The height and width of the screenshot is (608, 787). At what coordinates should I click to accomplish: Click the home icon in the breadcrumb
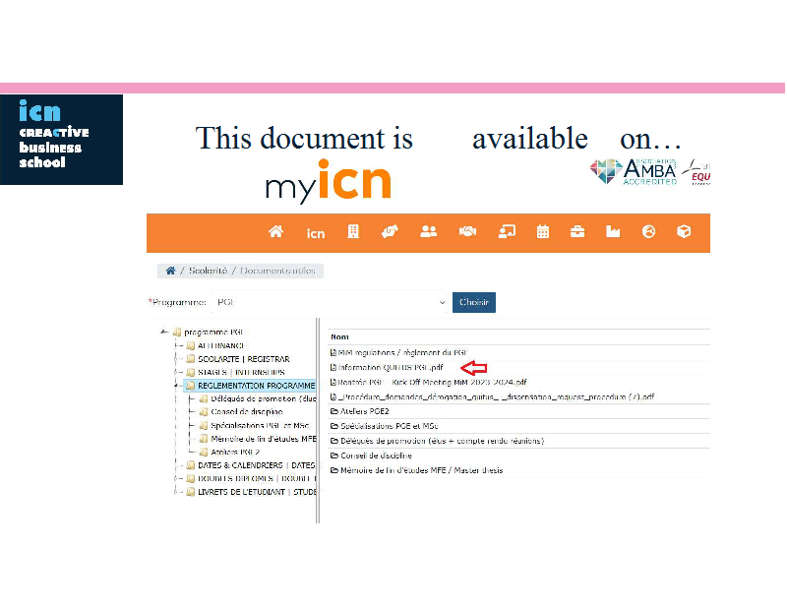[x=170, y=271]
